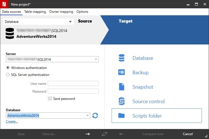This screenshot has height=139, width=209.
Task: Maximize the New project window
Action: point(196,4)
